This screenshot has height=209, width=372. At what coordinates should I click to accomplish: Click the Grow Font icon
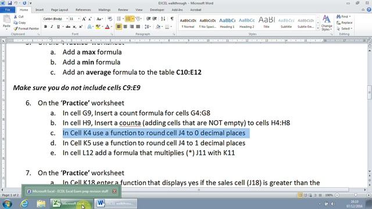point(84,19)
